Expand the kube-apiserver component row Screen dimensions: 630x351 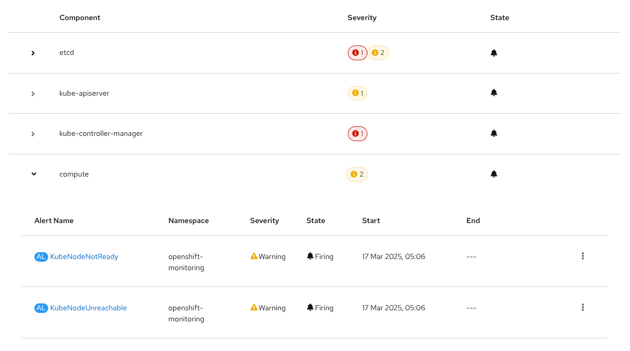pyautogui.click(x=33, y=94)
